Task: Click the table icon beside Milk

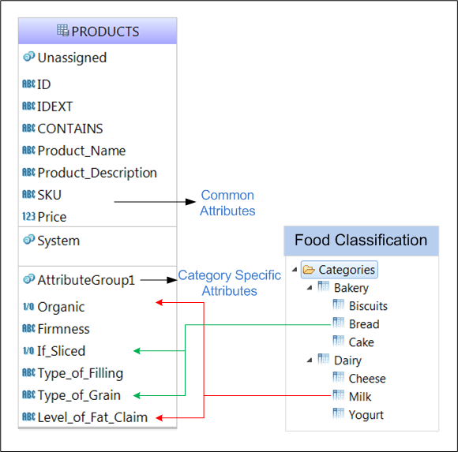Action: click(x=339, y=396)
